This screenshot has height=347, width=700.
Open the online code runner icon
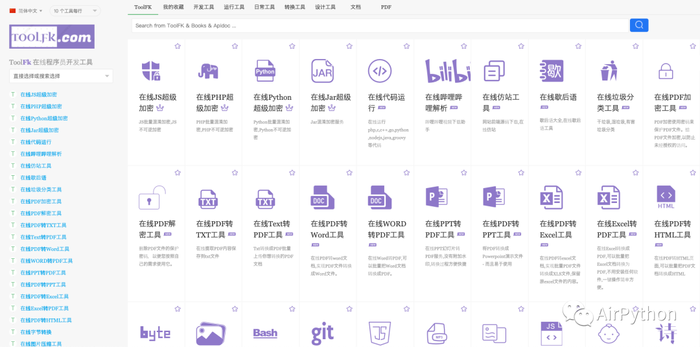tap(380, 70)
